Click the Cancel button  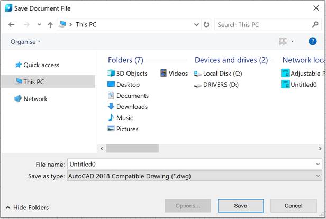[x=293, y=206]
